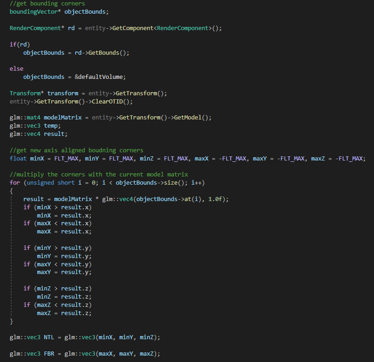Click the '1.0f' literal

[215, 199]
